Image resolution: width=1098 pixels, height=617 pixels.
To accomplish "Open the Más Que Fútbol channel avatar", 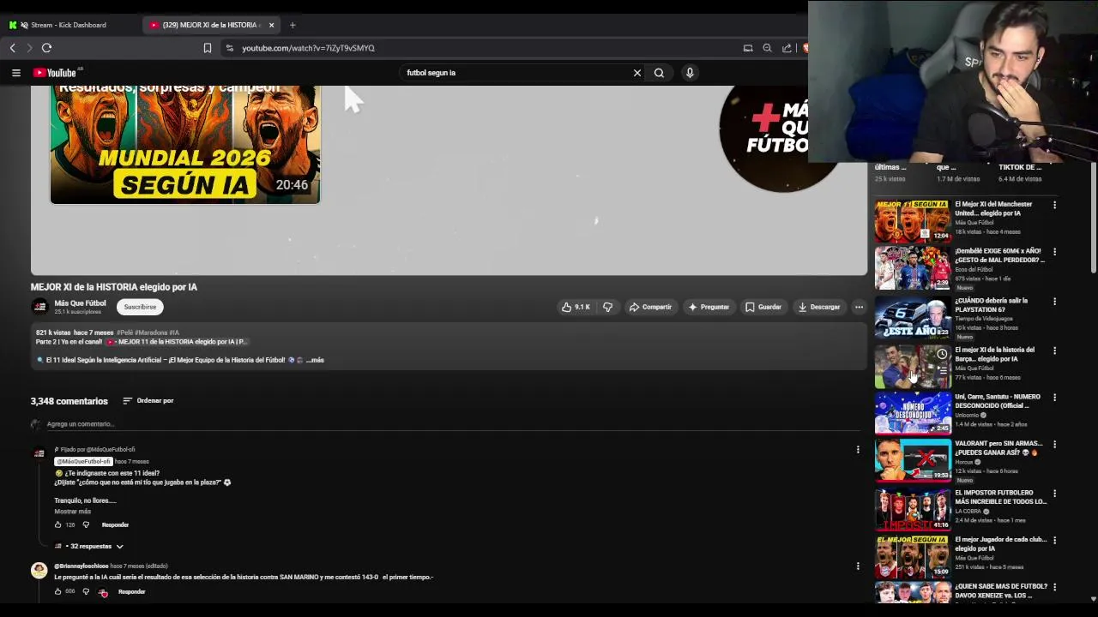I will (39, 307).
